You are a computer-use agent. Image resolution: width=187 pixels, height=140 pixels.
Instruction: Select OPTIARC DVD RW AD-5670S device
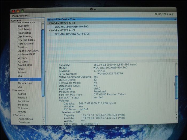point(72,34)
